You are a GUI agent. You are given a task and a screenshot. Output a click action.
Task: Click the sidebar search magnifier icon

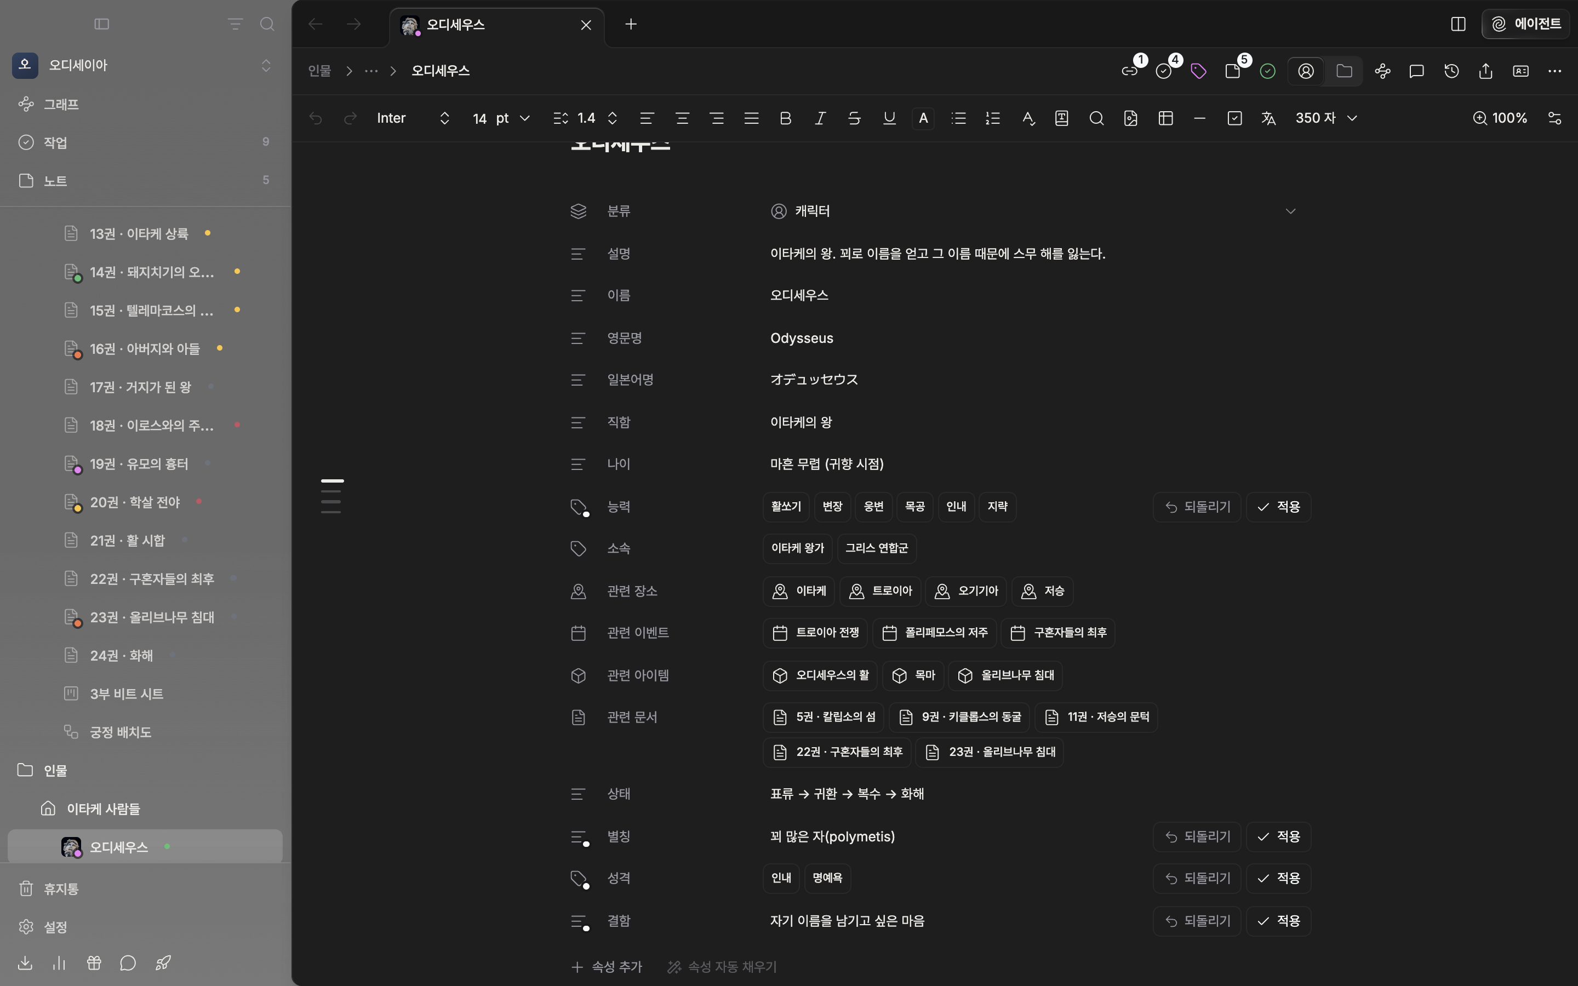point(267,24)
